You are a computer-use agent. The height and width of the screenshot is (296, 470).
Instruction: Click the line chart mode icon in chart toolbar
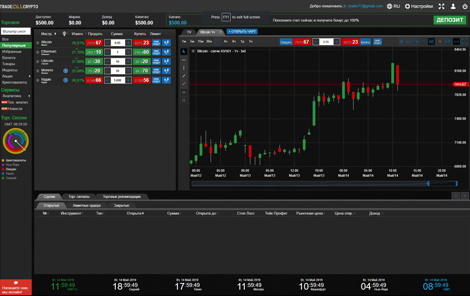click(456, 41)
